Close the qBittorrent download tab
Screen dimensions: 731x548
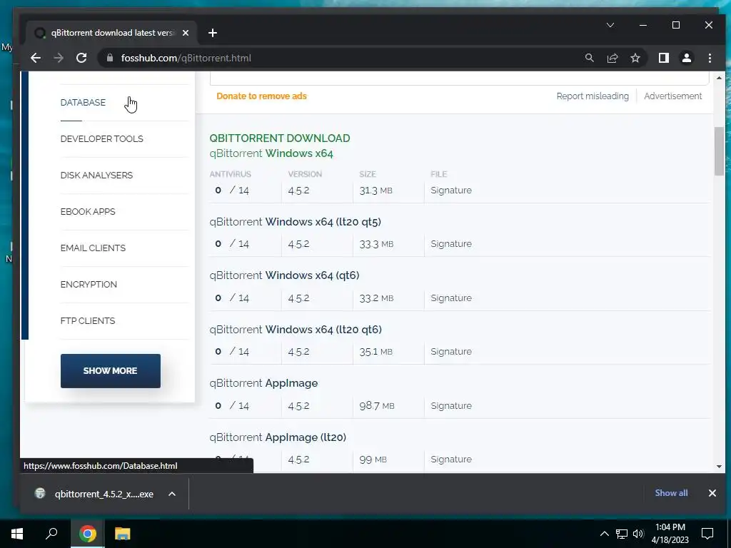pyautogui.click(x=186, y=33)
